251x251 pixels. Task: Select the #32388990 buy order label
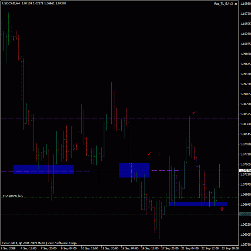tap(13, 196)
